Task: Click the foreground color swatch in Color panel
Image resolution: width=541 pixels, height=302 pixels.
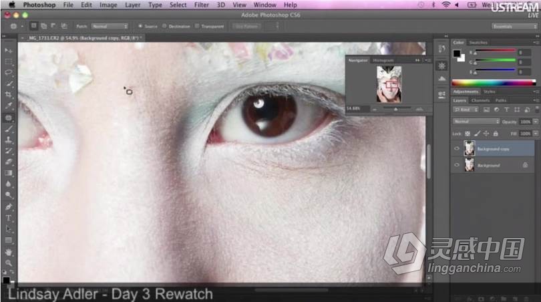Action: tap(457, 53)
